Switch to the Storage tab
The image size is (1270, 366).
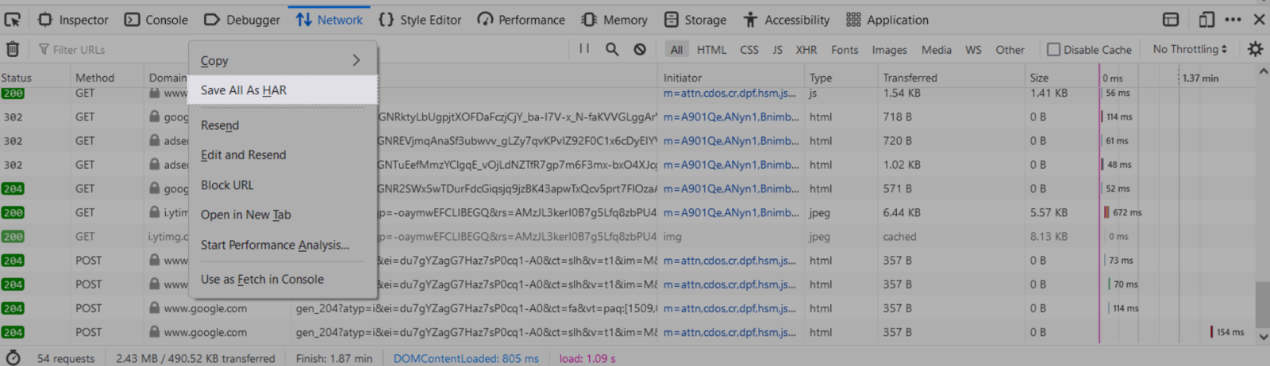pos(695,20)
